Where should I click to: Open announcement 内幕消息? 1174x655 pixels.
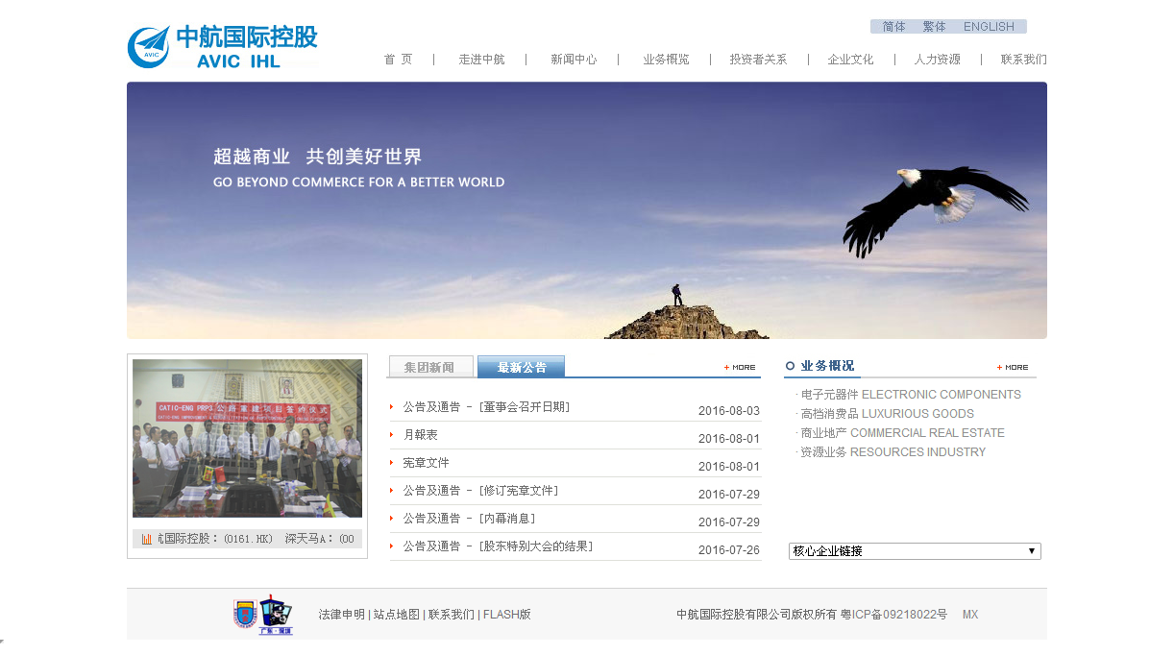coord(469,519)
